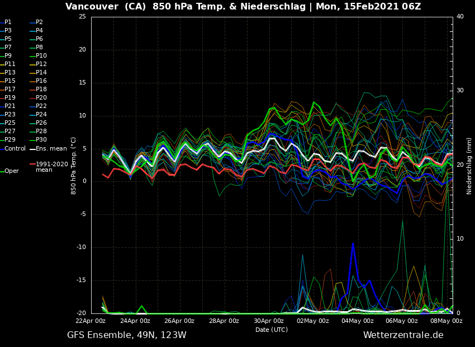The width and height of the screenshot is (475, 347).
Task: Click the 08May 00z date tick label
Action: click(x=446, y=321)
